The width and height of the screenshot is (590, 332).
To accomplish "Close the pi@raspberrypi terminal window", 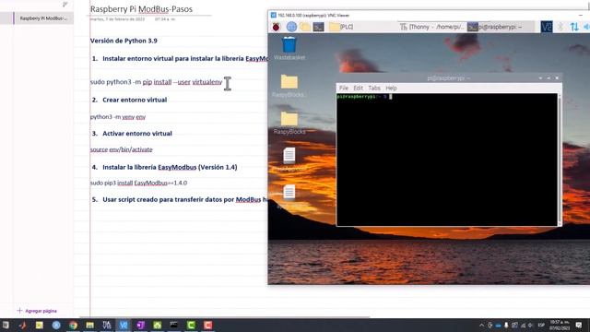I will [x=557, y=77].
